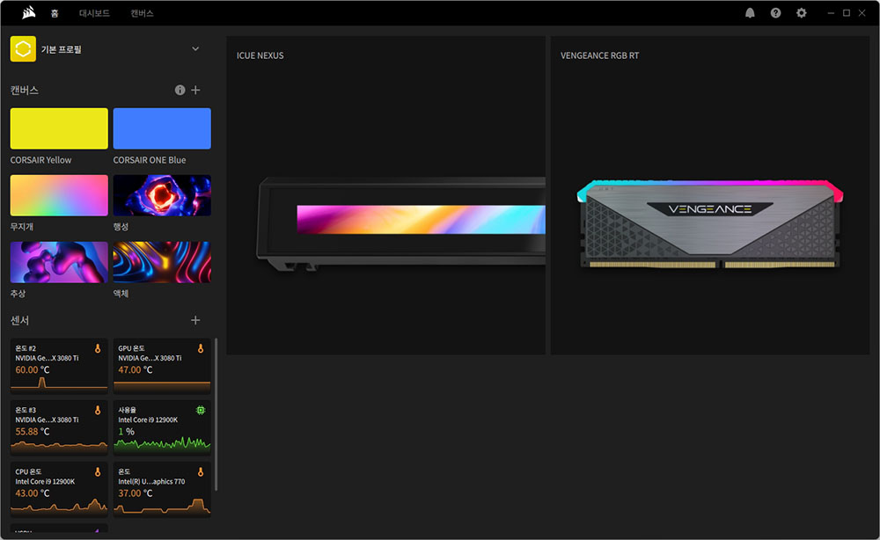This screenshot has height=540, width=880.
Task: Click the 기본 프로필 profile name
Action: [x=62, y=49]
